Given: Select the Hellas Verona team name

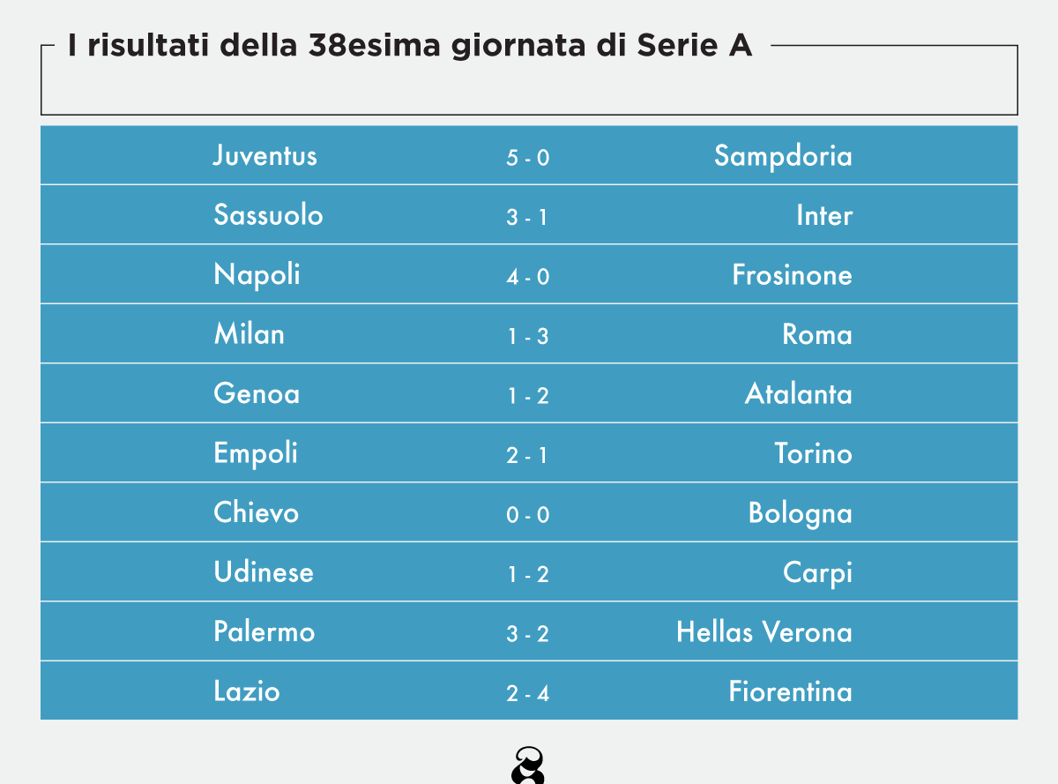Looking at the screenshot, I should tap(764, 632).
